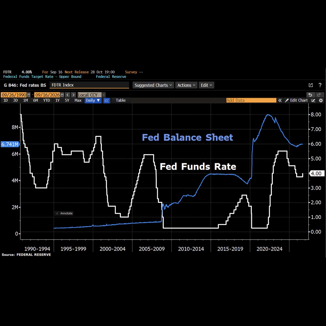Image resolution: width=326 pixels, height=326 pixels.
Task: Open the help question mark
Action: coord(320,85)
